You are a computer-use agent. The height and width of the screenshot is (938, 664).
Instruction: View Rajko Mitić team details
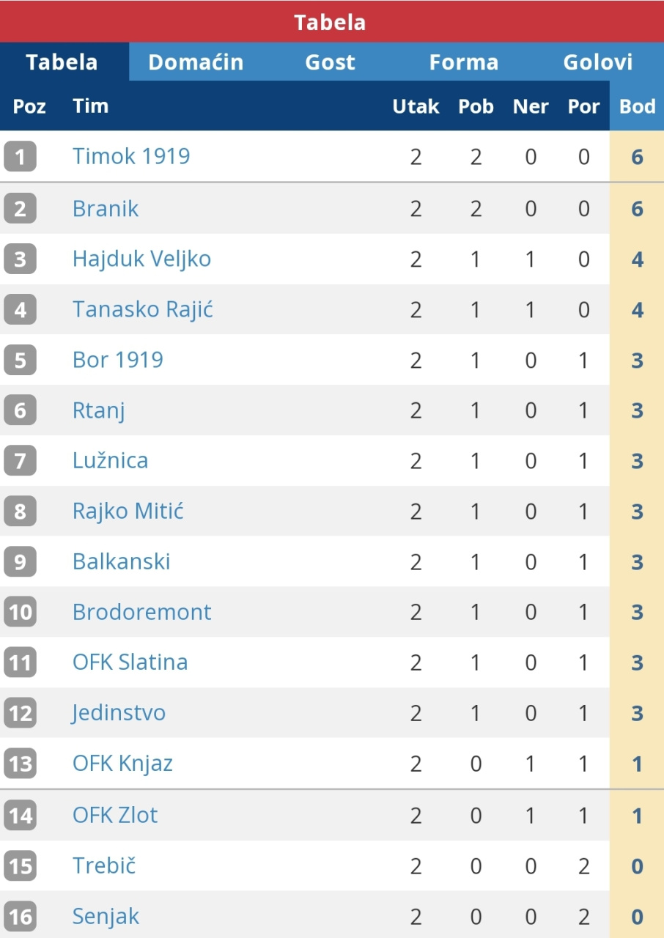click(128, 511)
